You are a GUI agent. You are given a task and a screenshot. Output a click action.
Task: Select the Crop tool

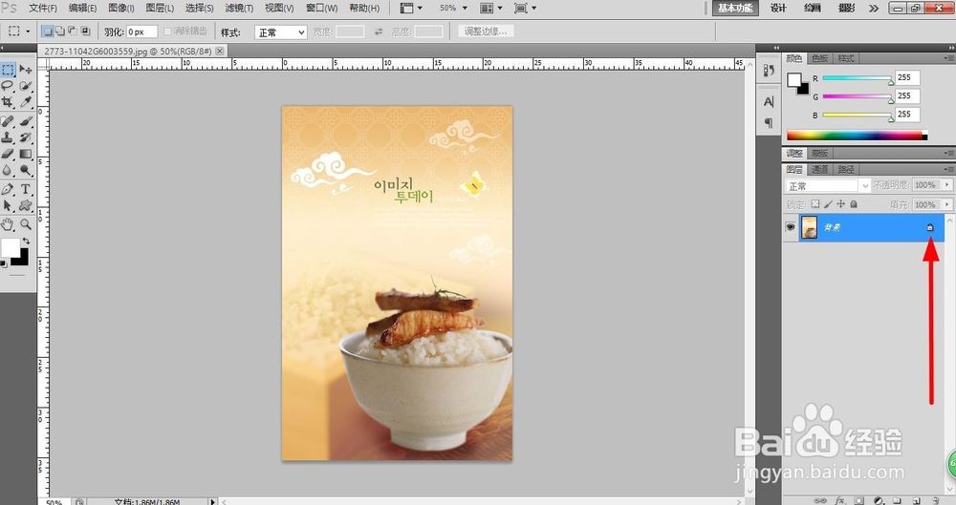(x=8, y=102)
